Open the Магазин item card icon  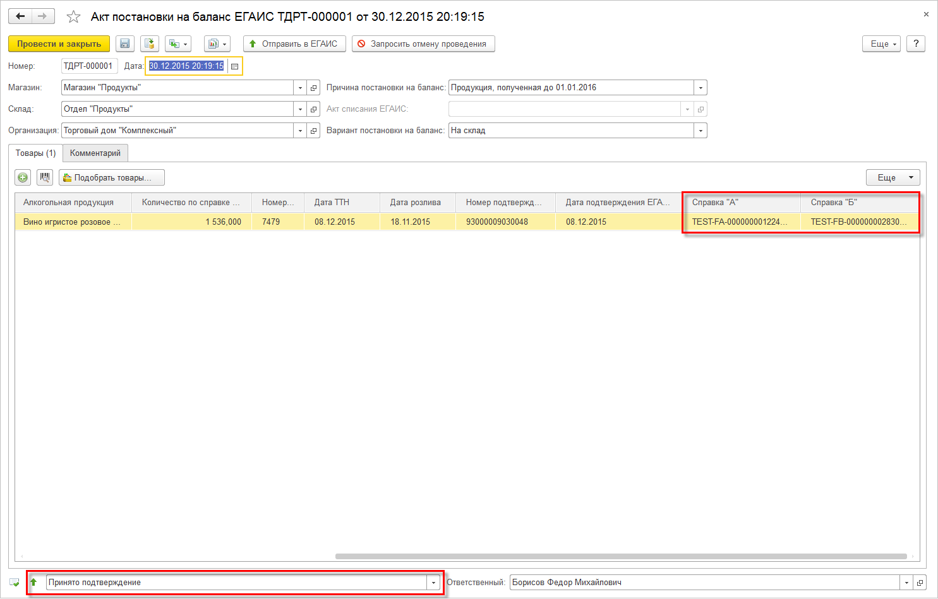point(313,88)
